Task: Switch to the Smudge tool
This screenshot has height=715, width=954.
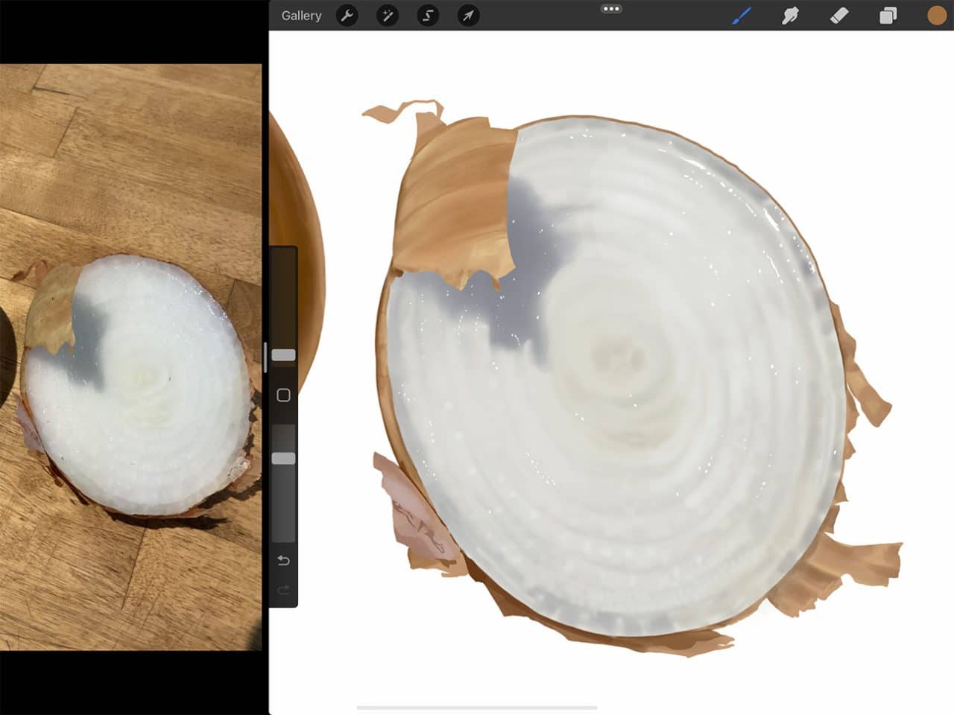Action: 789,15
